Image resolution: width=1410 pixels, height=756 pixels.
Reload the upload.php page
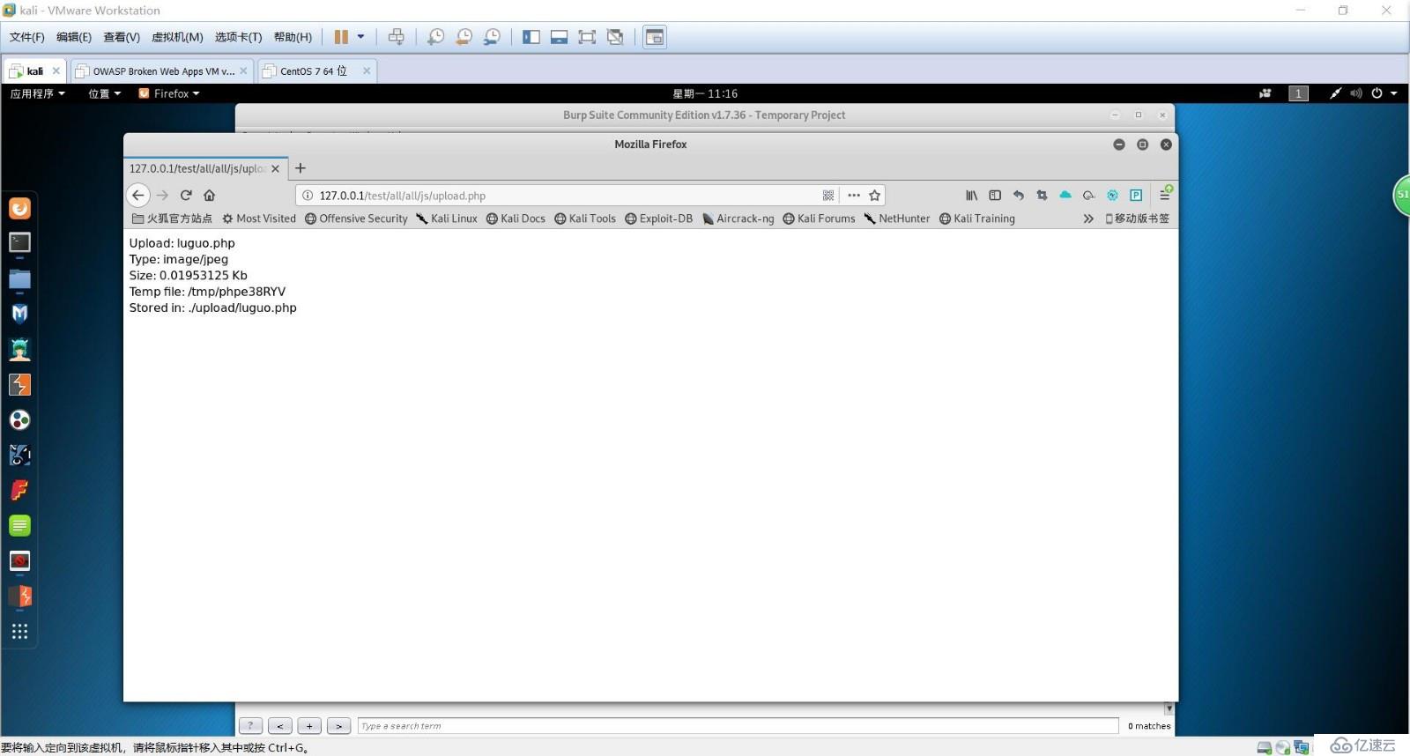186,196
